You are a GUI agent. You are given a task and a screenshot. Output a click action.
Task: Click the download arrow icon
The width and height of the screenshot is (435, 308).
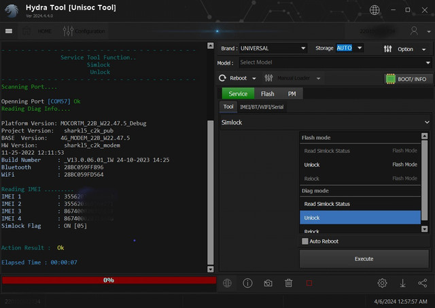coord(402,283)
